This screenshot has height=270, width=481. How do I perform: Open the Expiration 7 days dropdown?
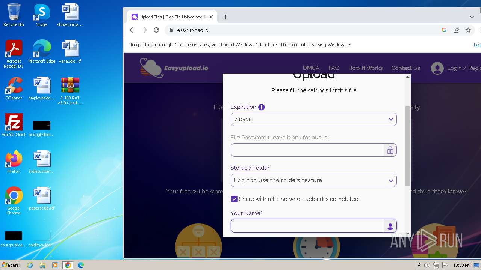tap(314, 119)
